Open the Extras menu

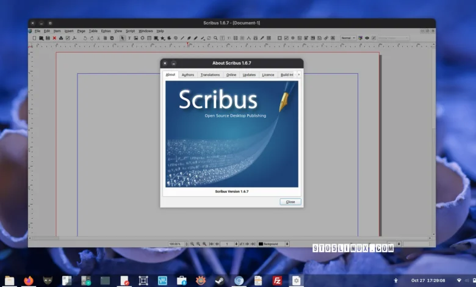coord(106,31)
